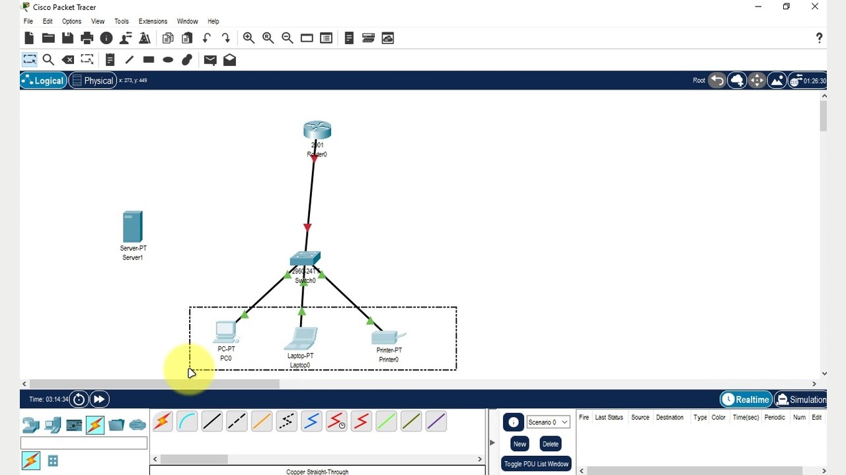Pick the Delete tool

(67, 60)
